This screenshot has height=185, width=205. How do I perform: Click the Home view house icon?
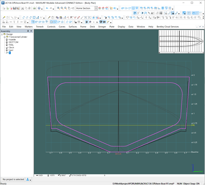point(99,8)
